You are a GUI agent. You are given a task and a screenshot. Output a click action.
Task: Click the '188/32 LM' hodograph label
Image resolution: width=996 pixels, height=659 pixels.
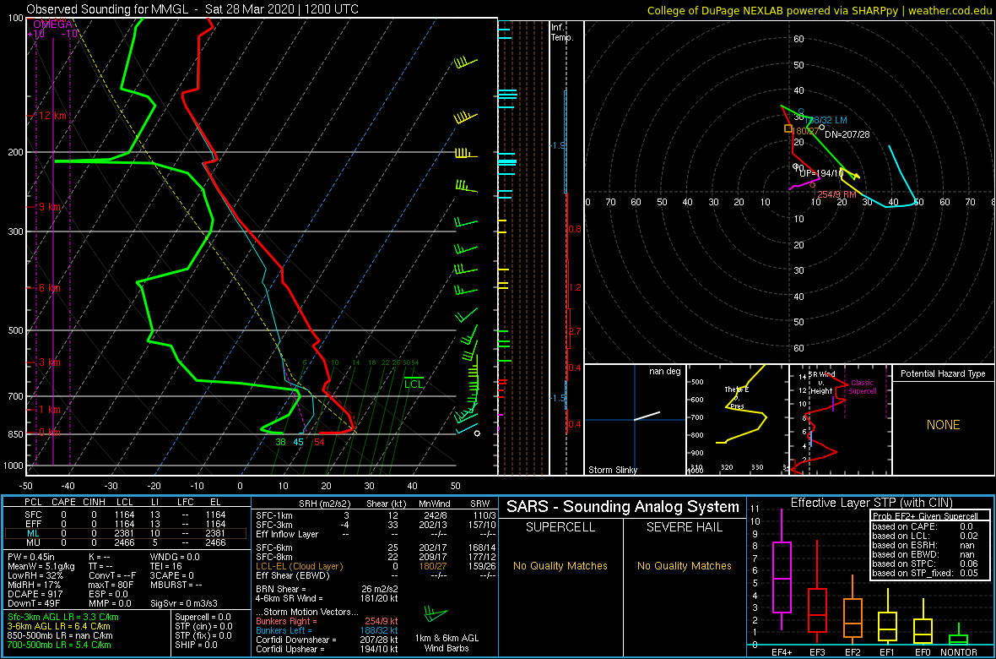pos(827,120)
